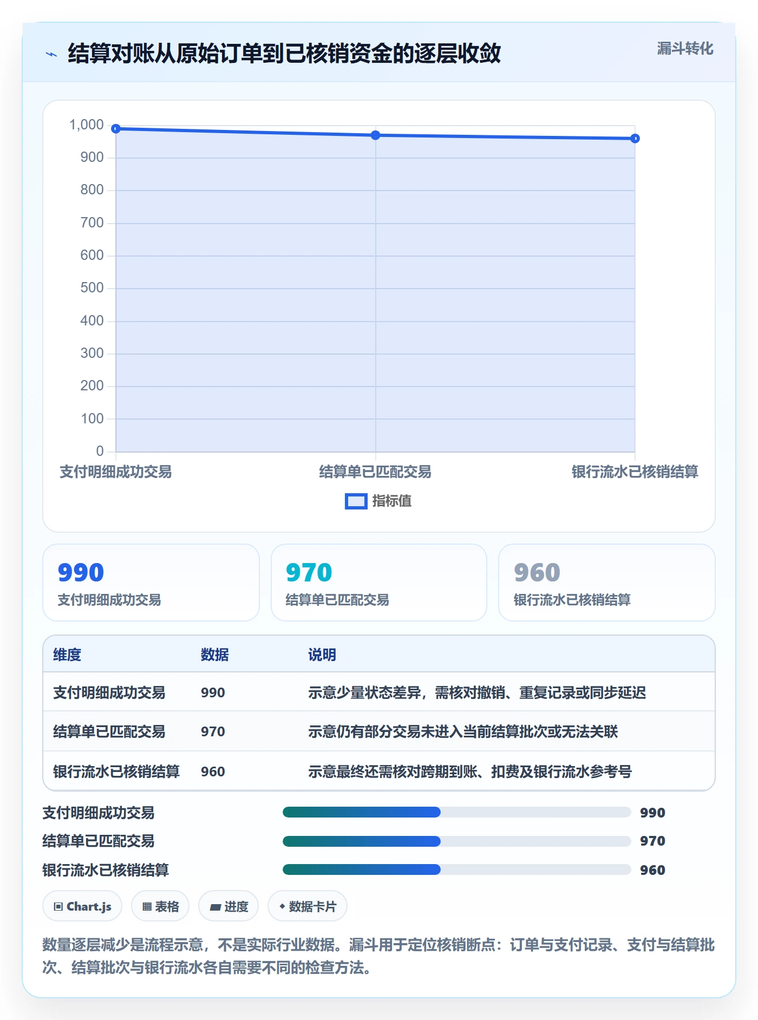Select the 银行流水已核销结算 data point on chart
The image size is (758, 1020).
(x=635, y=139)
